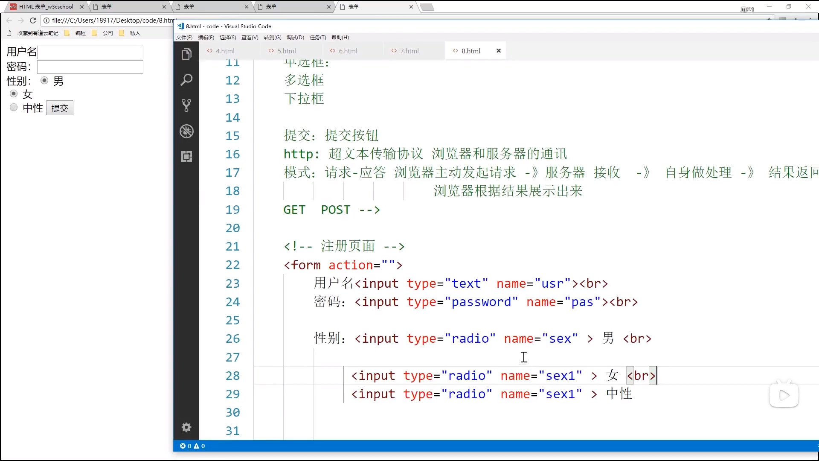The width and height of the screenshot is (819, 461).
Task: Click the browser address bar URL
Action: click(113, 20)
